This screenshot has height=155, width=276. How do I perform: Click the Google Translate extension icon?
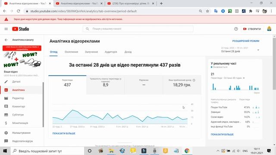pos(216,11)
